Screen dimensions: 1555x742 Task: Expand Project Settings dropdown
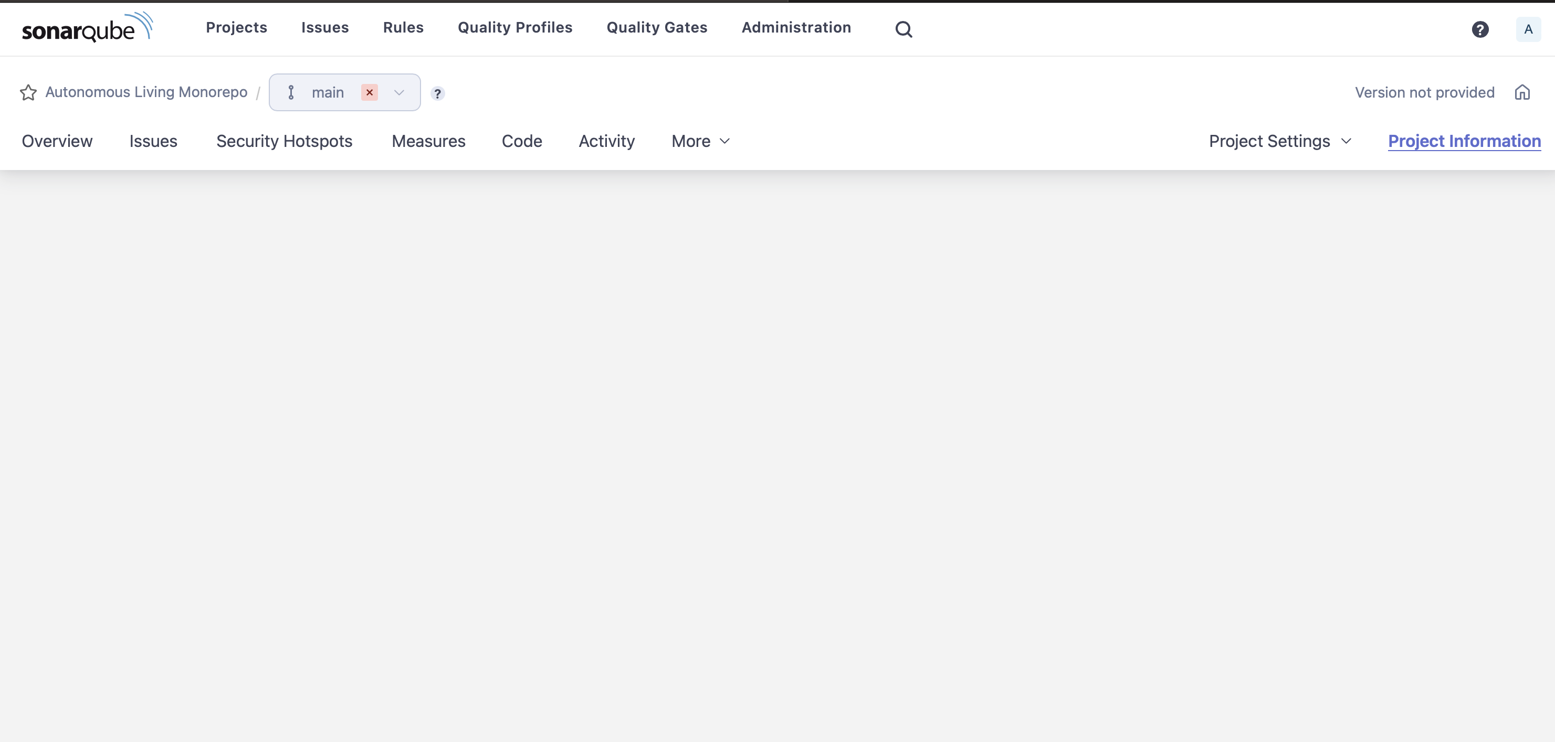(x=1279, y=141)
